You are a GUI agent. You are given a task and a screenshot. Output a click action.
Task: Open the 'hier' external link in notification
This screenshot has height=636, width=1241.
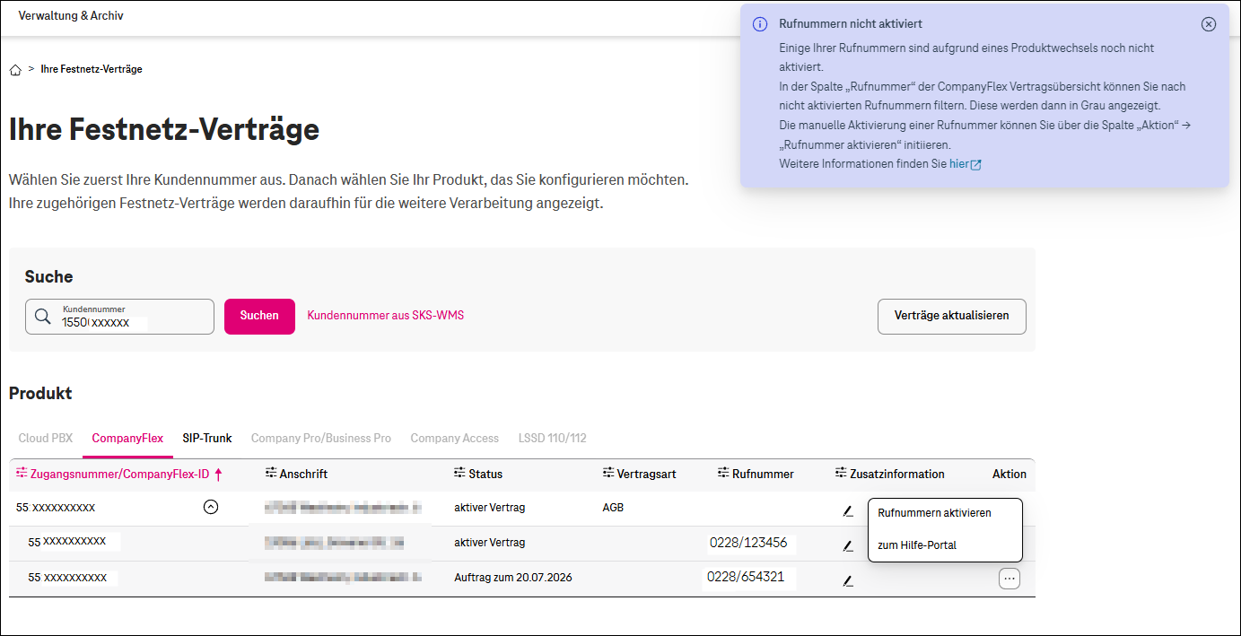pyautogui.click(x=965, y=164)
